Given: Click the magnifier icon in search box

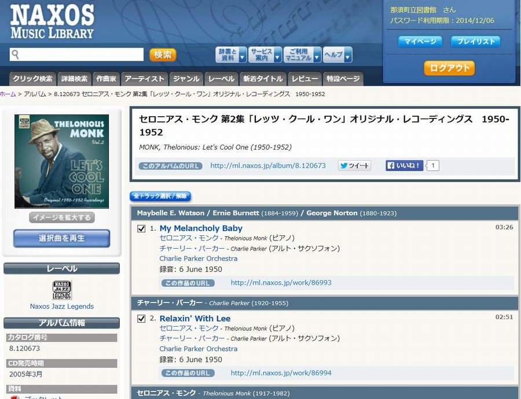Looking at the screenshot, I should coord(15,54).
